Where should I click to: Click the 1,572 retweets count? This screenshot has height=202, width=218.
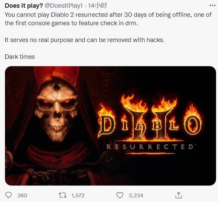[x=78, y=195]
